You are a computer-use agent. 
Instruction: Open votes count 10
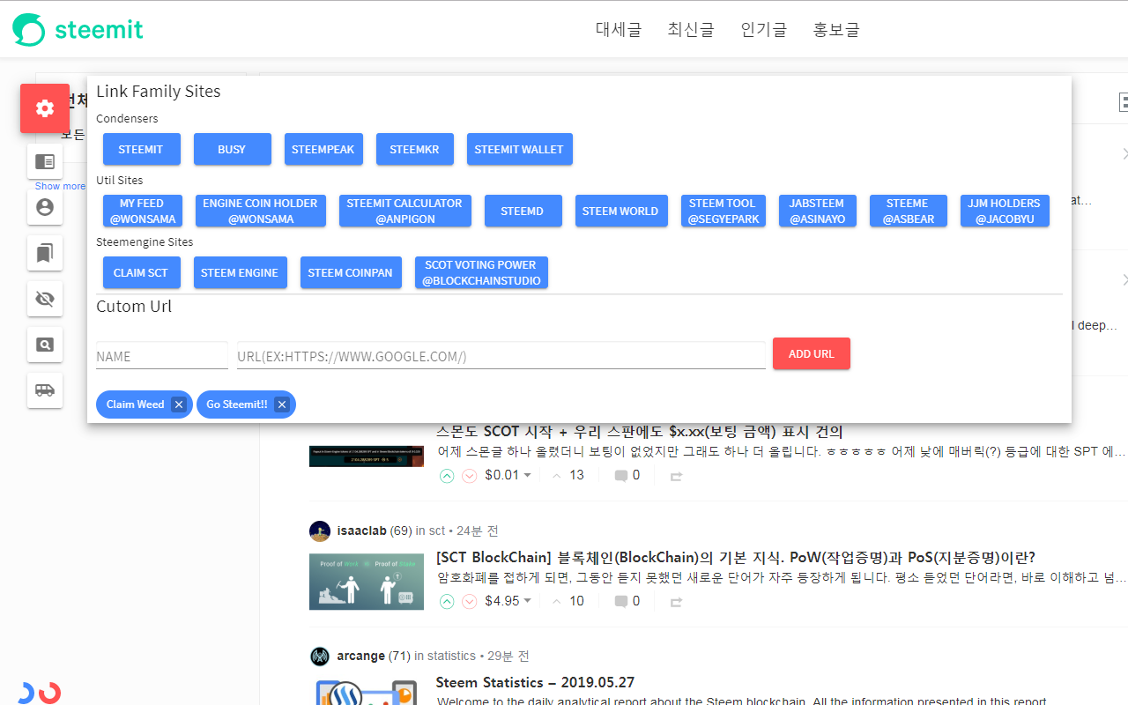click(576, 601)
